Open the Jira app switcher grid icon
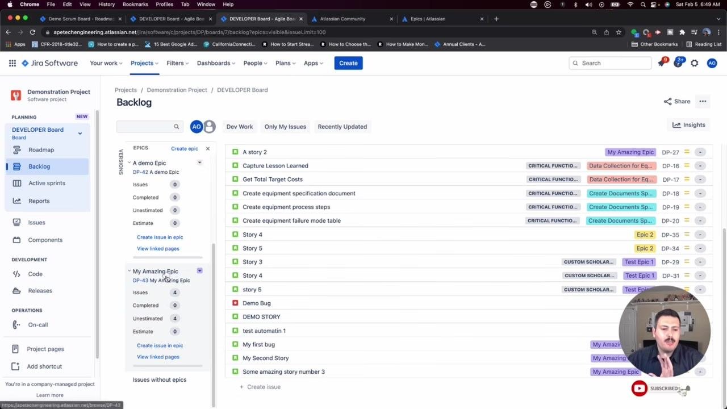Image resolution: width=727 pixels, height=409 pixels. click(x=12, y=63)
